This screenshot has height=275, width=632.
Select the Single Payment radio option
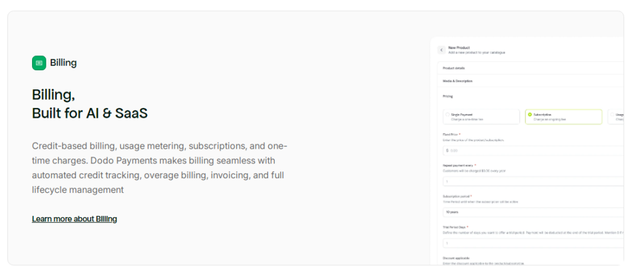point(447,115)
